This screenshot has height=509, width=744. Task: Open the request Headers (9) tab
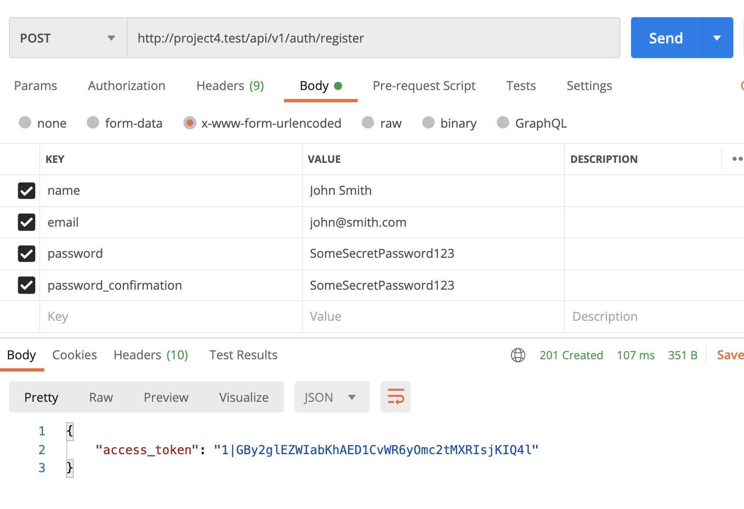tap(230, 86)
